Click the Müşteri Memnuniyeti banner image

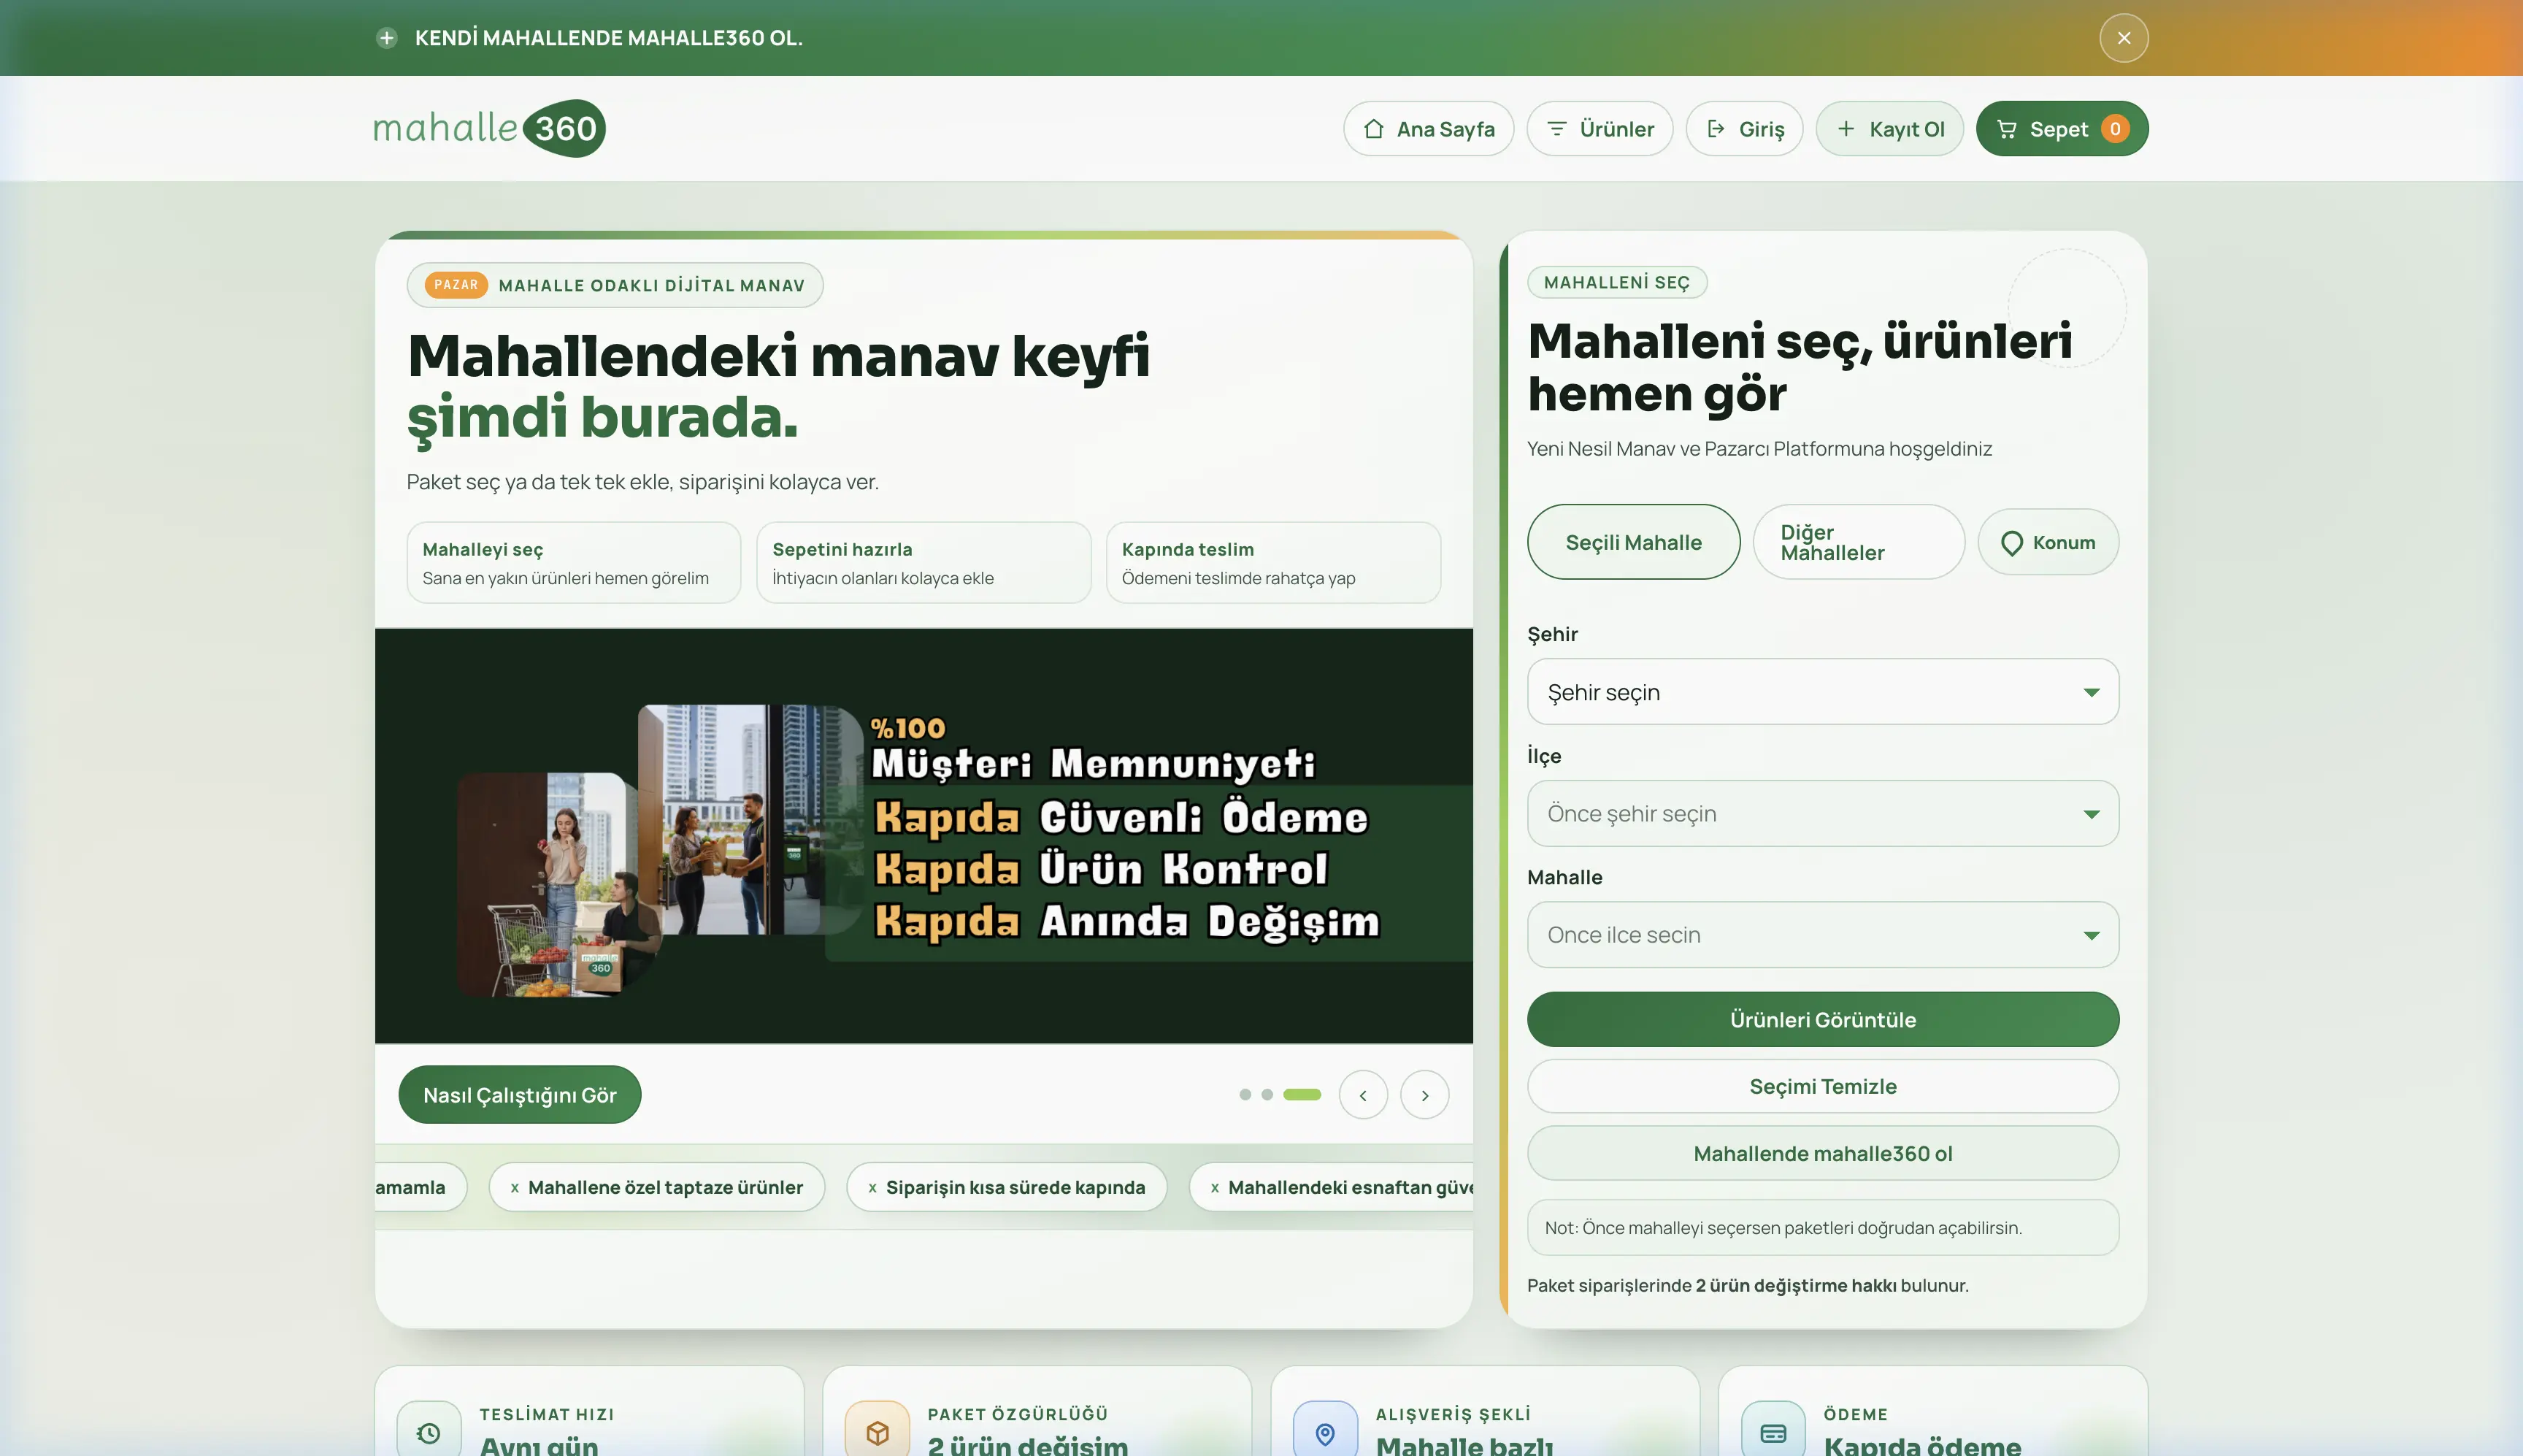click(x=923, y=836)
